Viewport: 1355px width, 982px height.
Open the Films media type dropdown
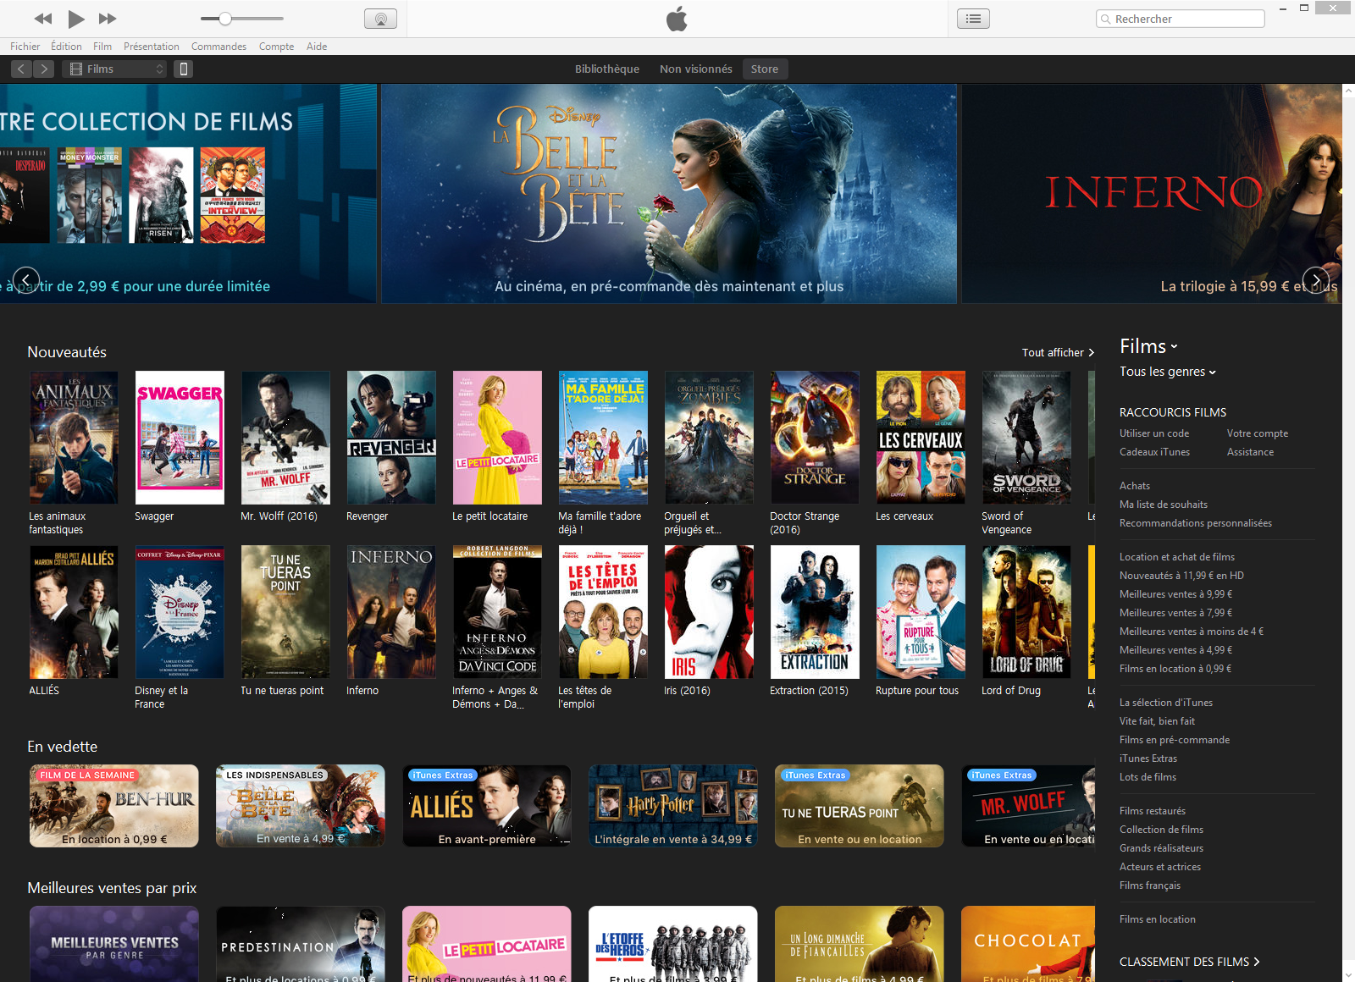point(116,69)
